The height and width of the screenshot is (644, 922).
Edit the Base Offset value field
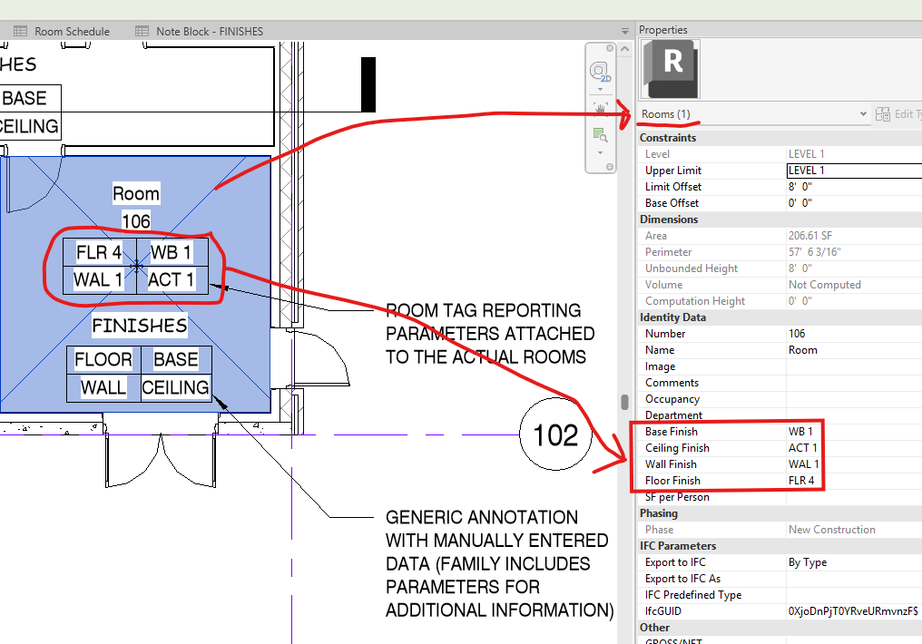[x=854, y=203]
